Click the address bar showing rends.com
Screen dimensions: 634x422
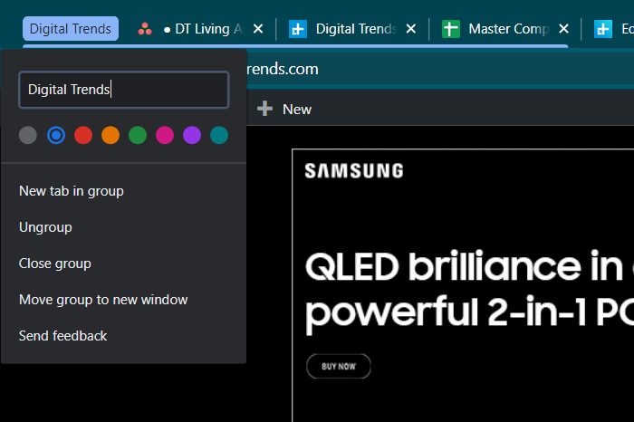tap(440, 69)
